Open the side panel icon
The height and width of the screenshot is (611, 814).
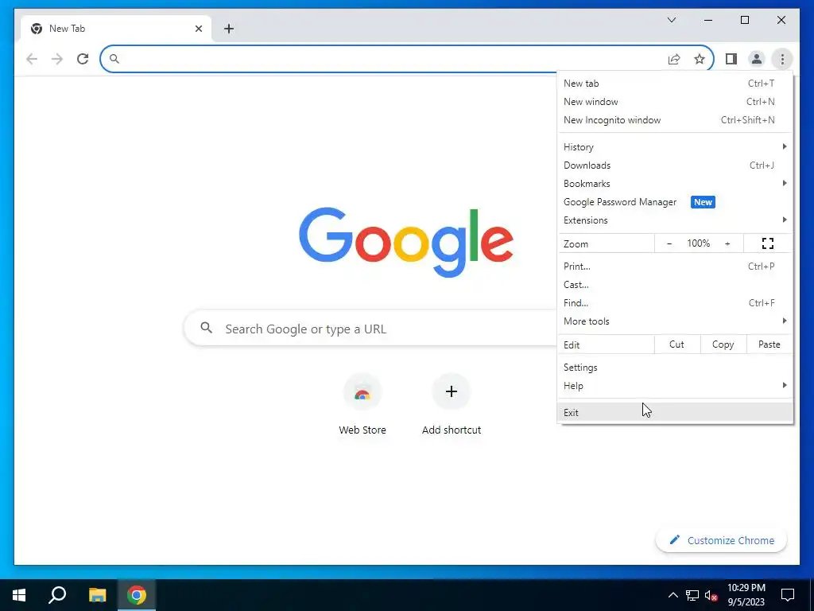(x=731, y=59)
